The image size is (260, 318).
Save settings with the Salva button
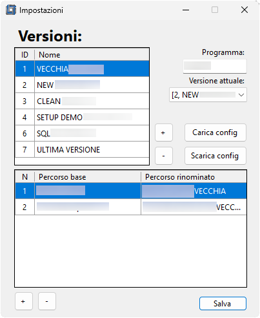tap(223, 304)
